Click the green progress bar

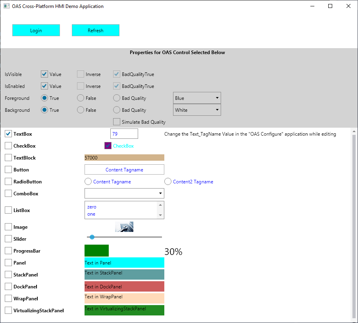(x=96, y=251)
